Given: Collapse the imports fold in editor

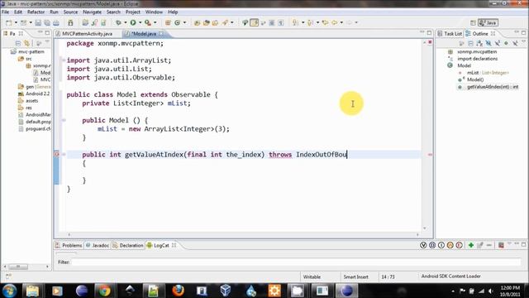Looking at the screenshot, I should pos(64,60).
